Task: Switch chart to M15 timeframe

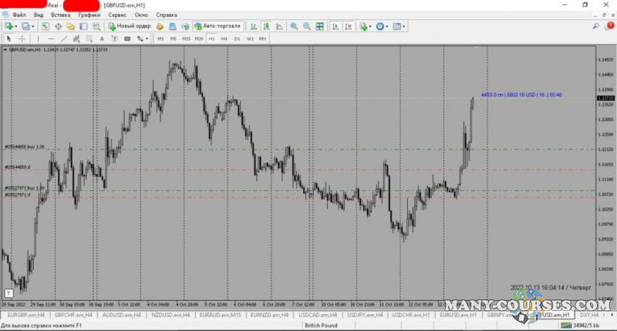Action: tap(186, 38)
